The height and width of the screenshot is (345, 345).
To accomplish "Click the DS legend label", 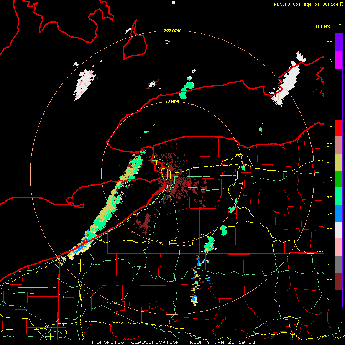I will (329, 230).
